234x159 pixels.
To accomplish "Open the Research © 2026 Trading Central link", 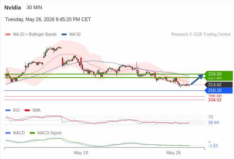I will point(201,35).
